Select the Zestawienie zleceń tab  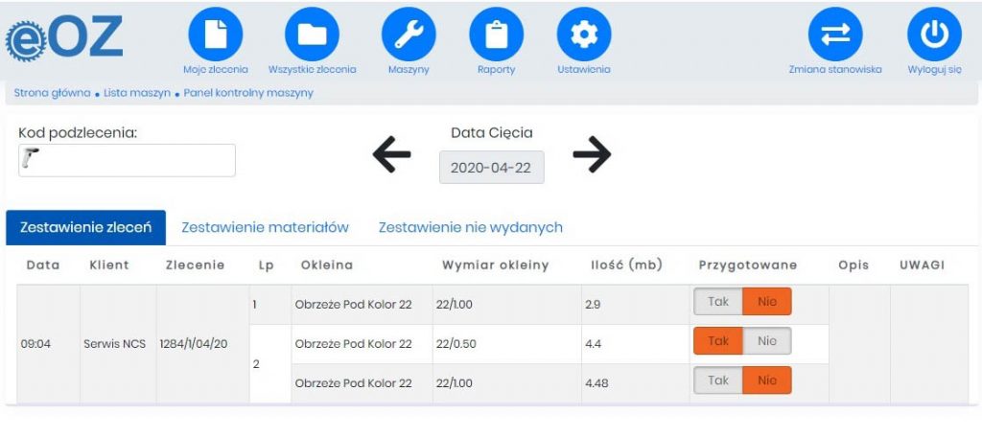85,228
